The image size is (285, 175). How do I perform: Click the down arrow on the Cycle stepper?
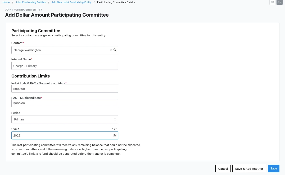pyautogui.click(x=115, y=136)
